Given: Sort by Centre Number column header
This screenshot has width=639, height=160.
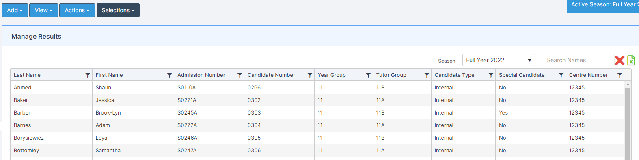Looking at the screenshot, I should (x=588, y=75).
